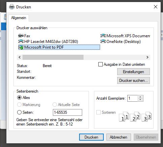Click the Microsoft Print to PDF icon
This screenshot has width=163, height=147.
tap(21, 47)
